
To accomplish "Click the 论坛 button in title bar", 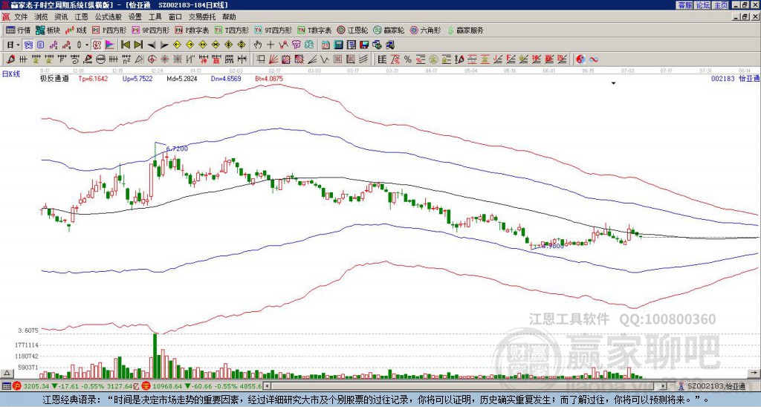I will 702,5.
